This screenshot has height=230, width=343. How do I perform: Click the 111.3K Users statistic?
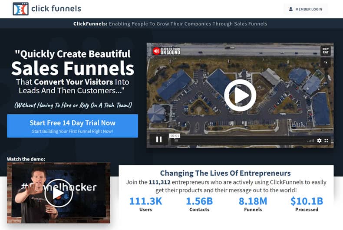[x=146, y=204]
